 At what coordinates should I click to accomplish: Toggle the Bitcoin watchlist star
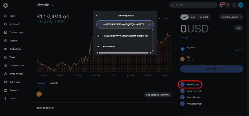pos(53,5)
